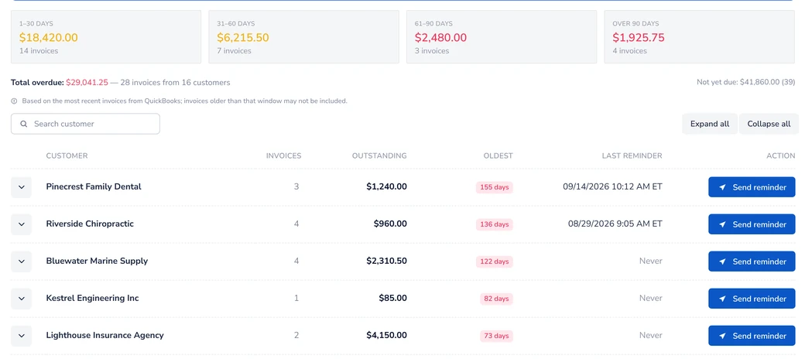The width and height of the screenshot is (805, 359).
Task: Send reminder to Kestrel Engineering Inc
Action: pos(752,299)
